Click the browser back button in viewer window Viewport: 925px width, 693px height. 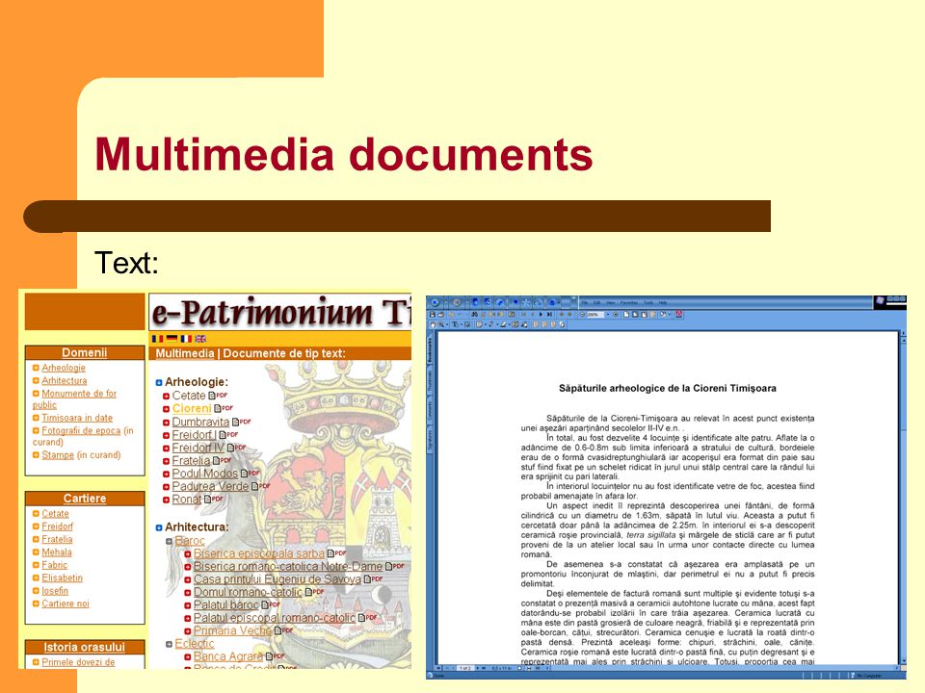(x=435, y=302)
